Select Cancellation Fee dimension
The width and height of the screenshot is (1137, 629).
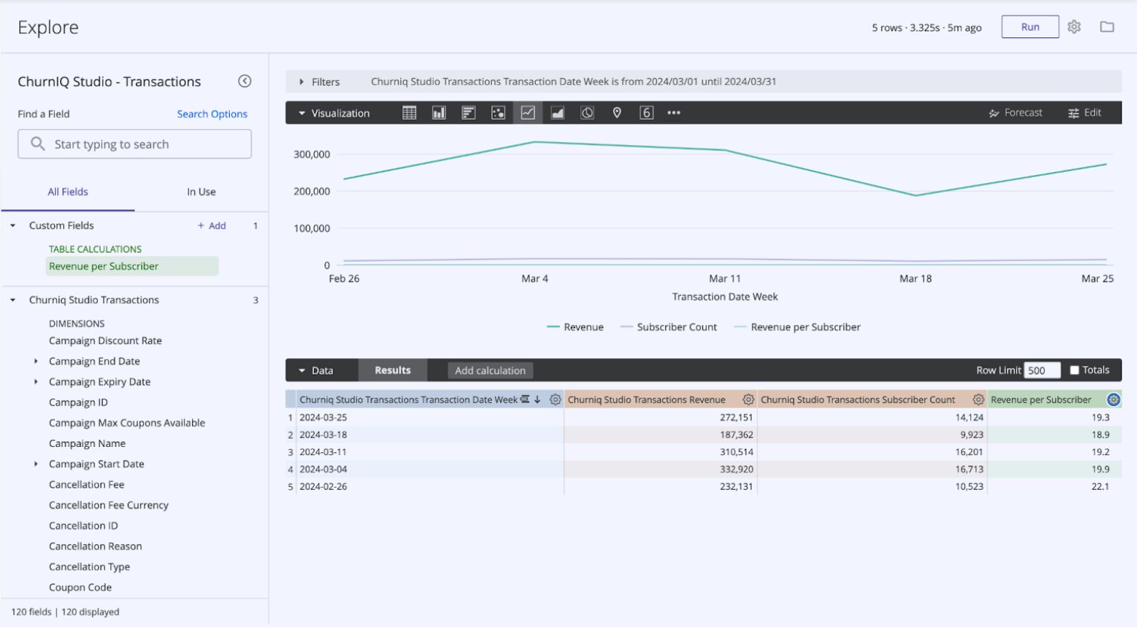[86, 485]
